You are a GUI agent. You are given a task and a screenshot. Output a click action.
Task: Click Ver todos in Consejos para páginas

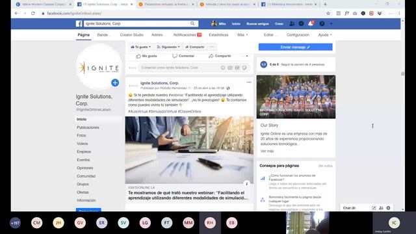coord(325,166)
